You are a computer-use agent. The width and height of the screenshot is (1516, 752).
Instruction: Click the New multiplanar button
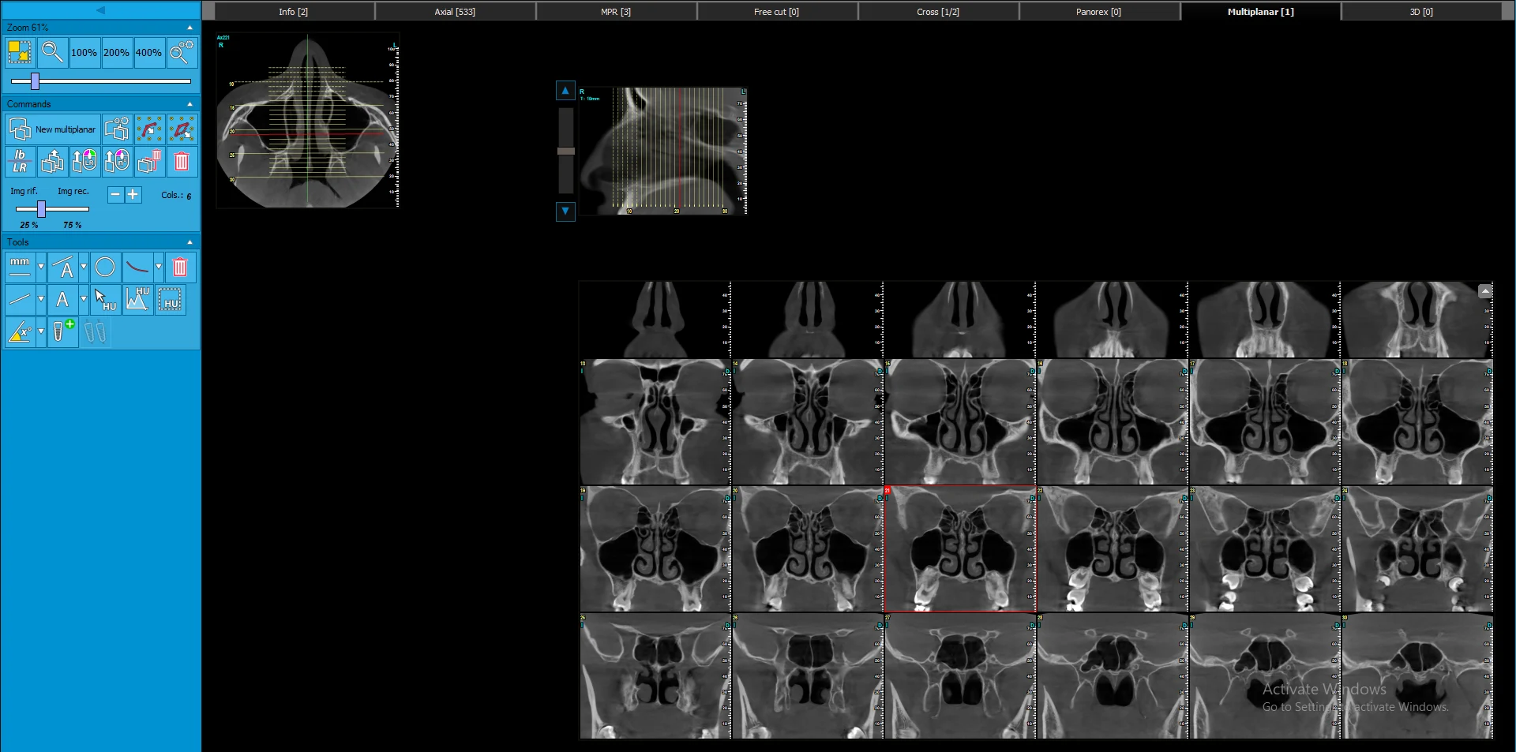click(x=53, y=129)
